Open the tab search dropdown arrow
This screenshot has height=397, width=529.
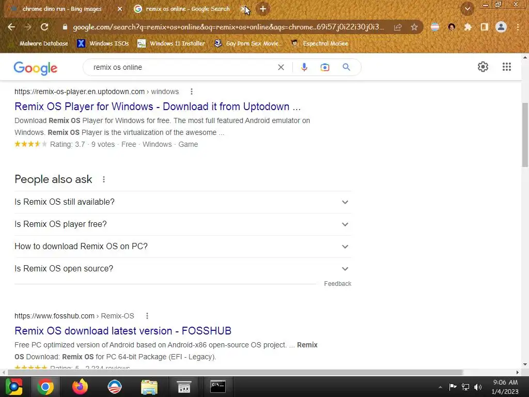(x=467, y=9)
